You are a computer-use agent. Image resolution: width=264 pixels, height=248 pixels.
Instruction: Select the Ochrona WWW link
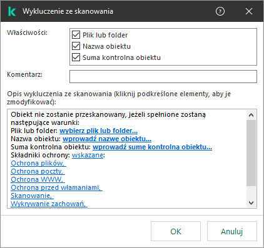[38, 179]
